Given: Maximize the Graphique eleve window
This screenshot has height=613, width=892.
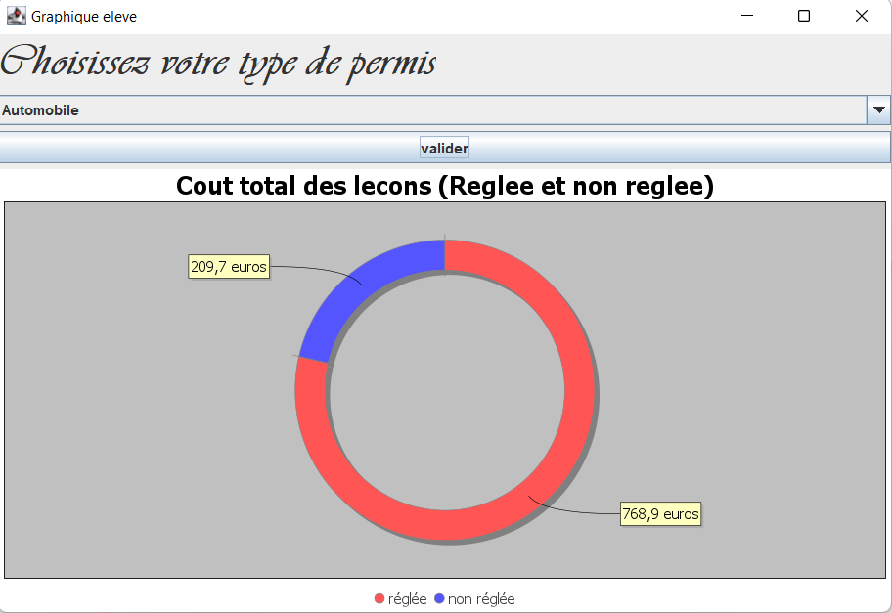Looking at the screenshot, I should 804,16.
